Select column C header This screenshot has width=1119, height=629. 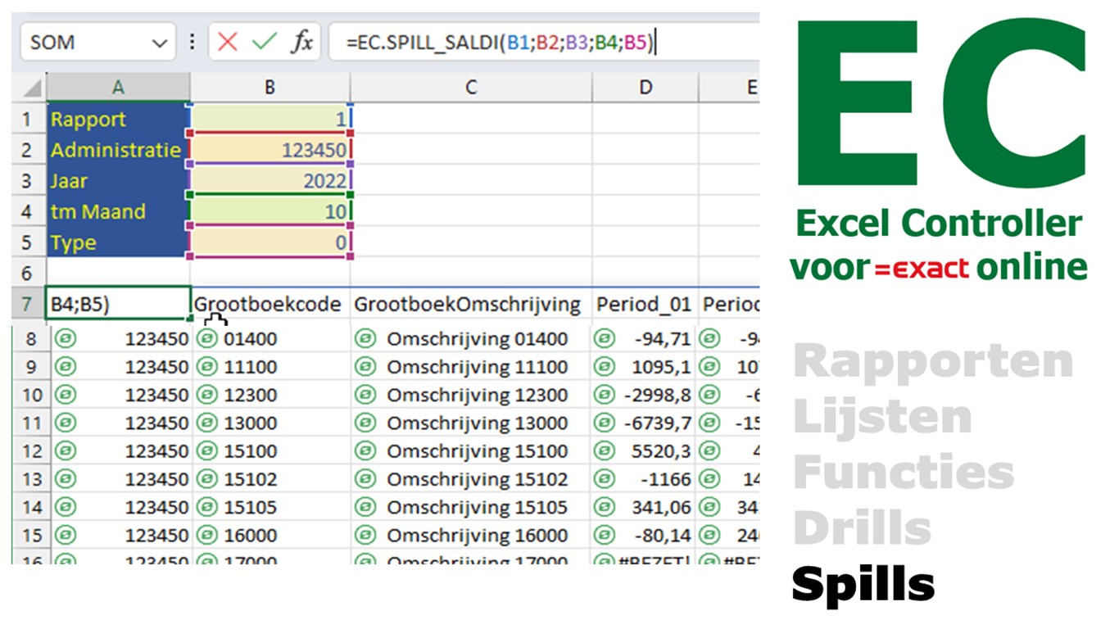[470, 88]
